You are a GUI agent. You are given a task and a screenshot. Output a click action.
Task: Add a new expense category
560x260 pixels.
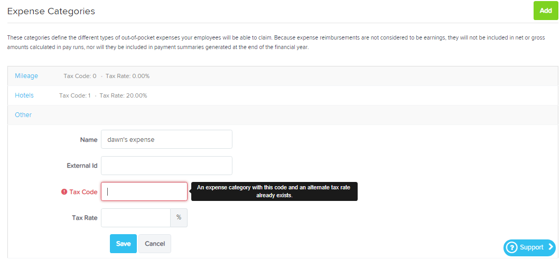(545, 11)
